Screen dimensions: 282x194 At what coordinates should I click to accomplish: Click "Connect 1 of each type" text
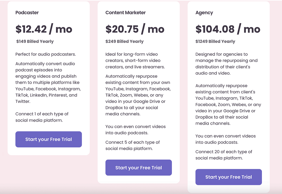click(42, 117)
